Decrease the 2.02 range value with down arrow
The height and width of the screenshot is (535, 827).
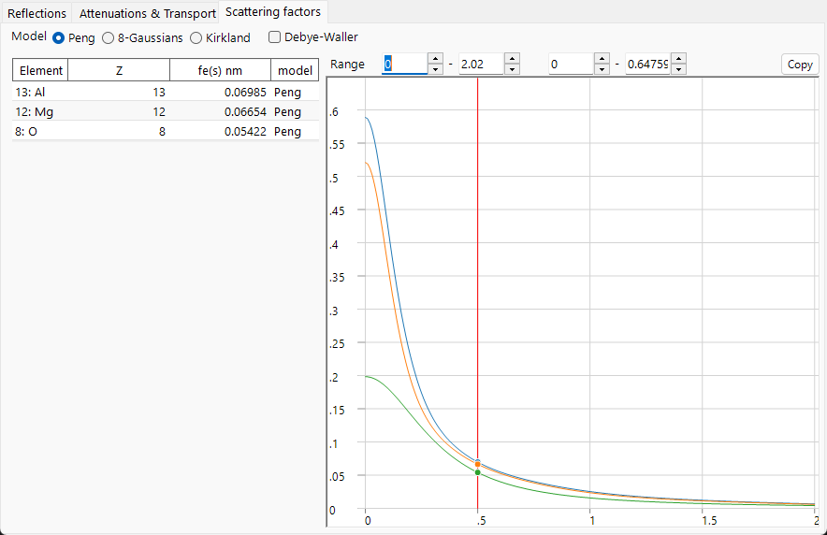click(x=512, y=69)
